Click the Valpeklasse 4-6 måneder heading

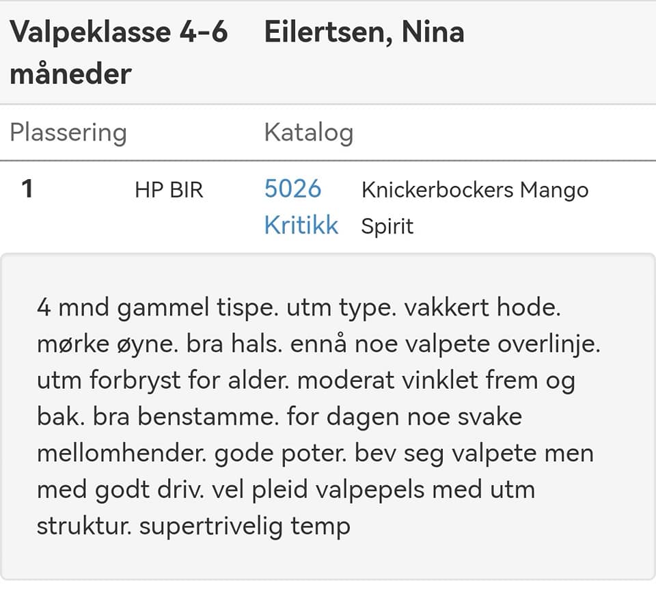(x=119, y=53)
